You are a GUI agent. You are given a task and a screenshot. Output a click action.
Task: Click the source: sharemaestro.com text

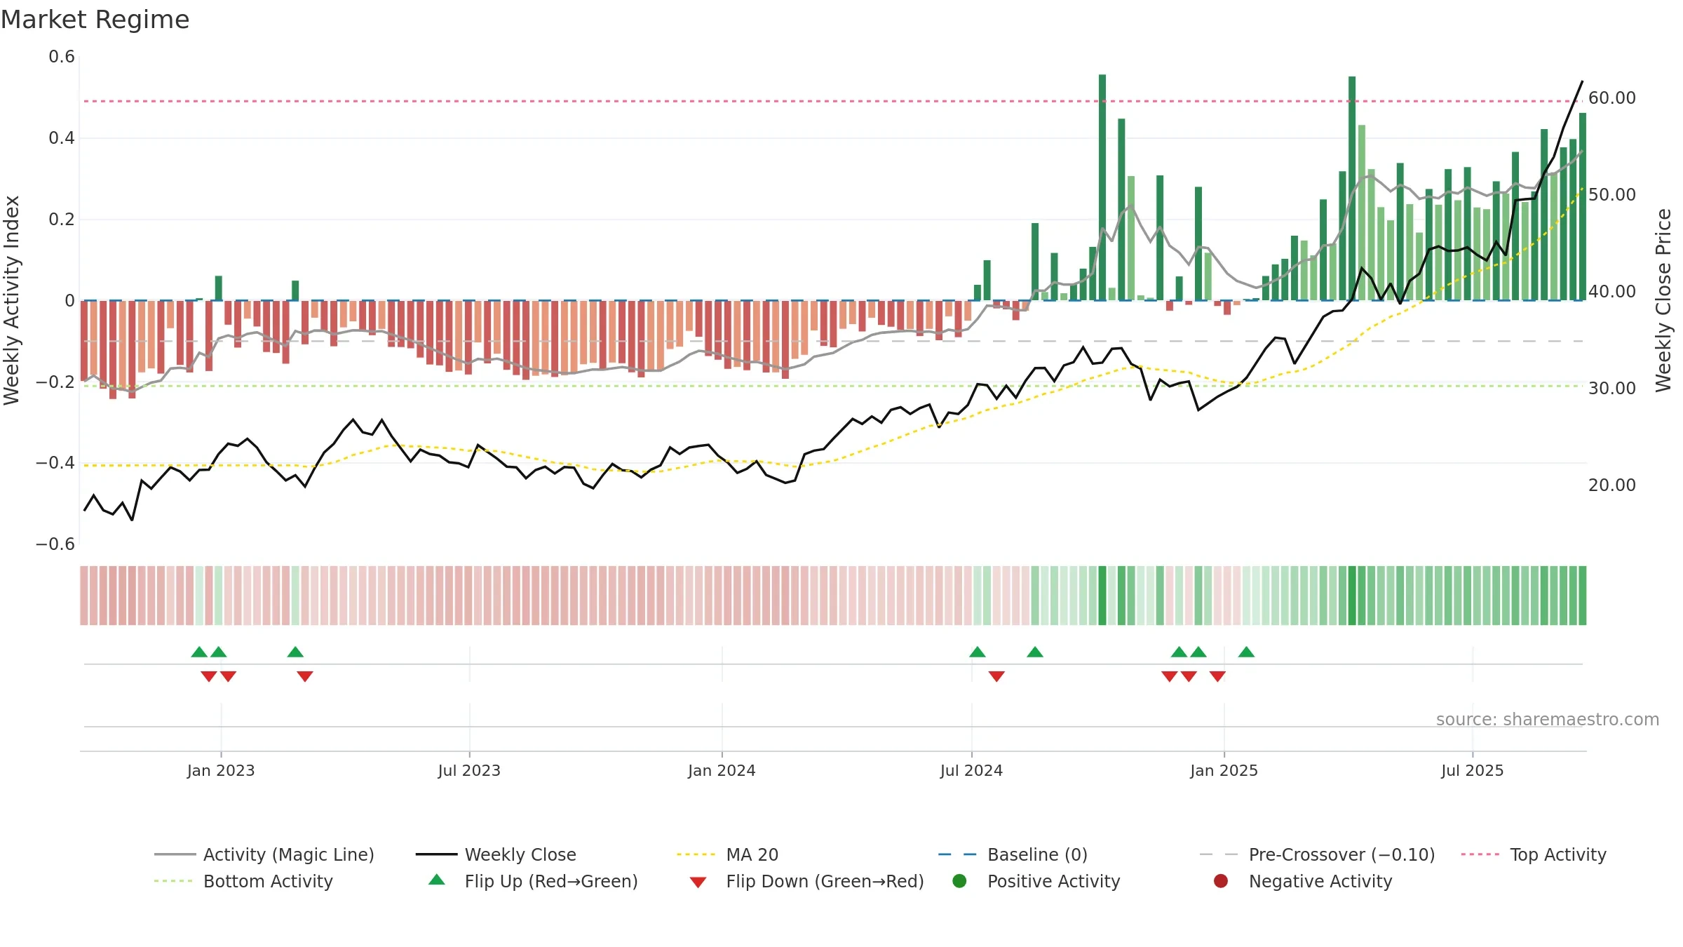[1548, 719]
